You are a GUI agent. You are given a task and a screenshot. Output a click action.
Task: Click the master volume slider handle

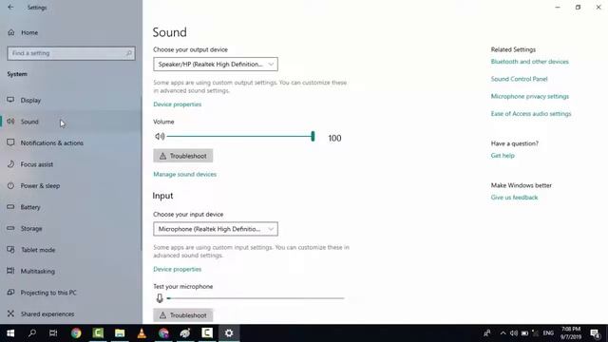click(313, 136)
